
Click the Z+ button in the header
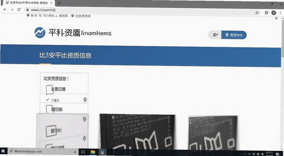[x=215, y=35]
